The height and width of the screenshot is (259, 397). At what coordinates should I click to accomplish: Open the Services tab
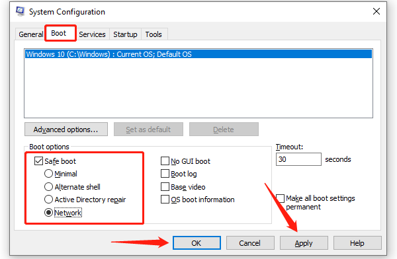92,34
